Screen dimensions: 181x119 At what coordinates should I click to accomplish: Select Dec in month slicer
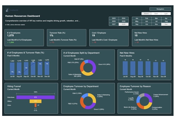[x=166, y=24]
